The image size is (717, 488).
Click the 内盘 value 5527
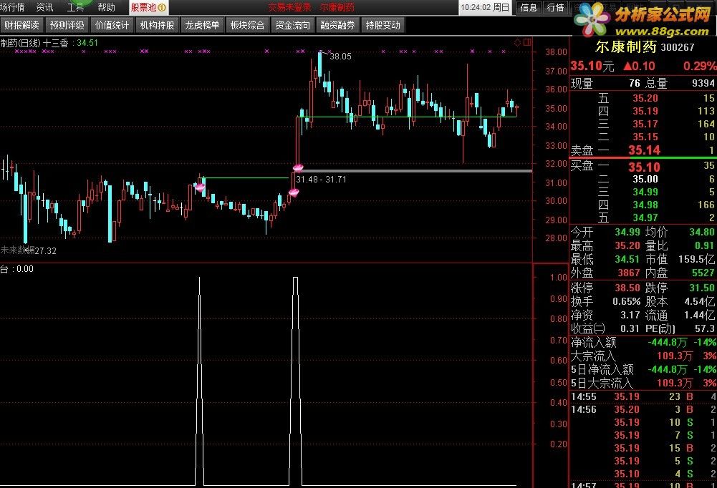pos(703,273)
